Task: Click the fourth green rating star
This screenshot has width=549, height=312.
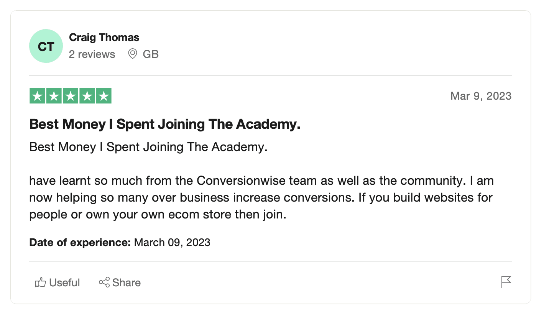Action: point(87,96)
